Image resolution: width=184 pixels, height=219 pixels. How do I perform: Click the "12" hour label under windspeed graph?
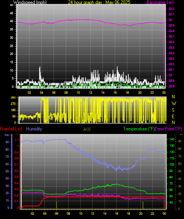tap(90, 93)
